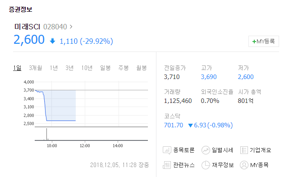Click the 10:00 volume spike on the chart
The image size is (289, 177).
(46, 134)
